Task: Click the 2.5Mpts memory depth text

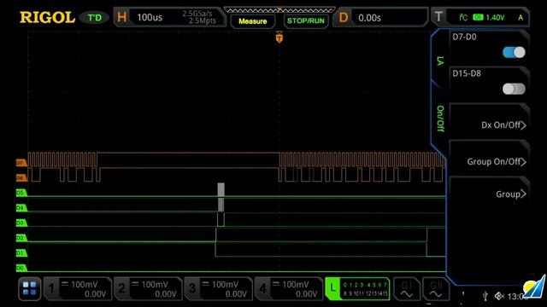Action: 203,20
